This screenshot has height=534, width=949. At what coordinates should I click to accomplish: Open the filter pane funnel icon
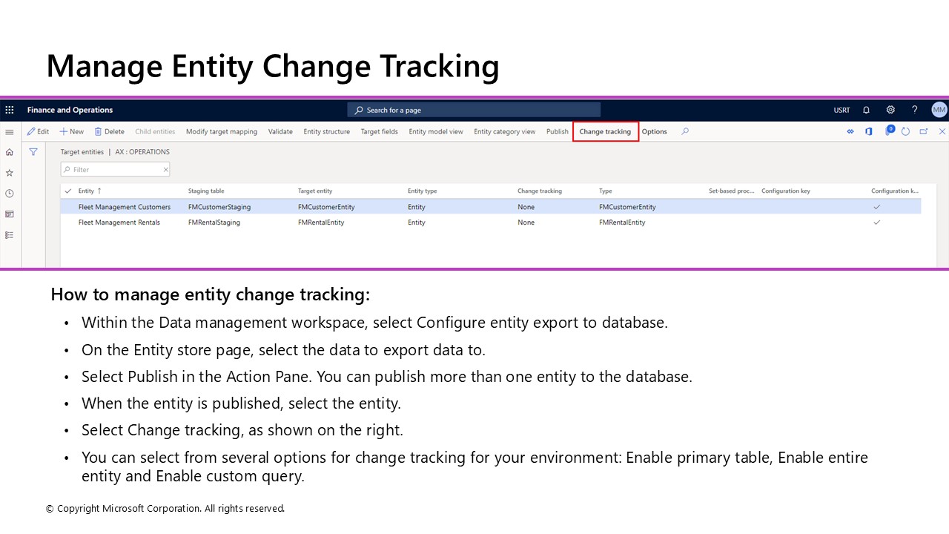point(33,151)
